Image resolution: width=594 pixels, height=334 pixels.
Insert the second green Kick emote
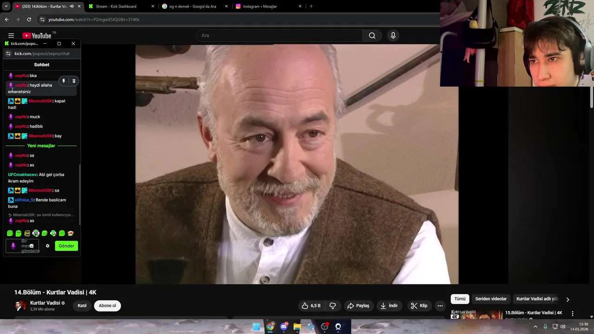(x=19, y=233)
